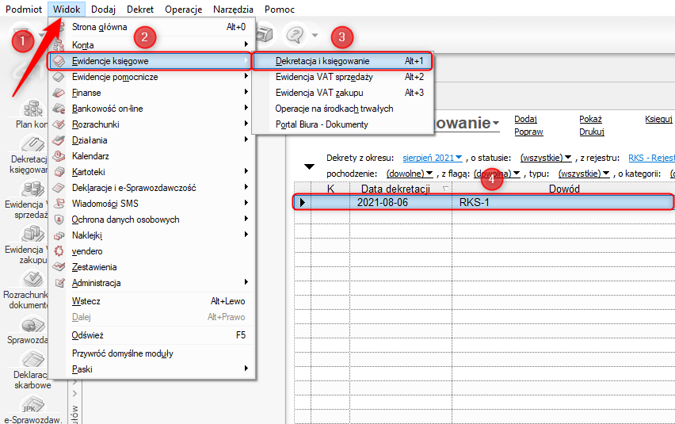Click the help question mark toolbar icon
This screenshot has width=675, height=424.
click(x=296, y=34)
